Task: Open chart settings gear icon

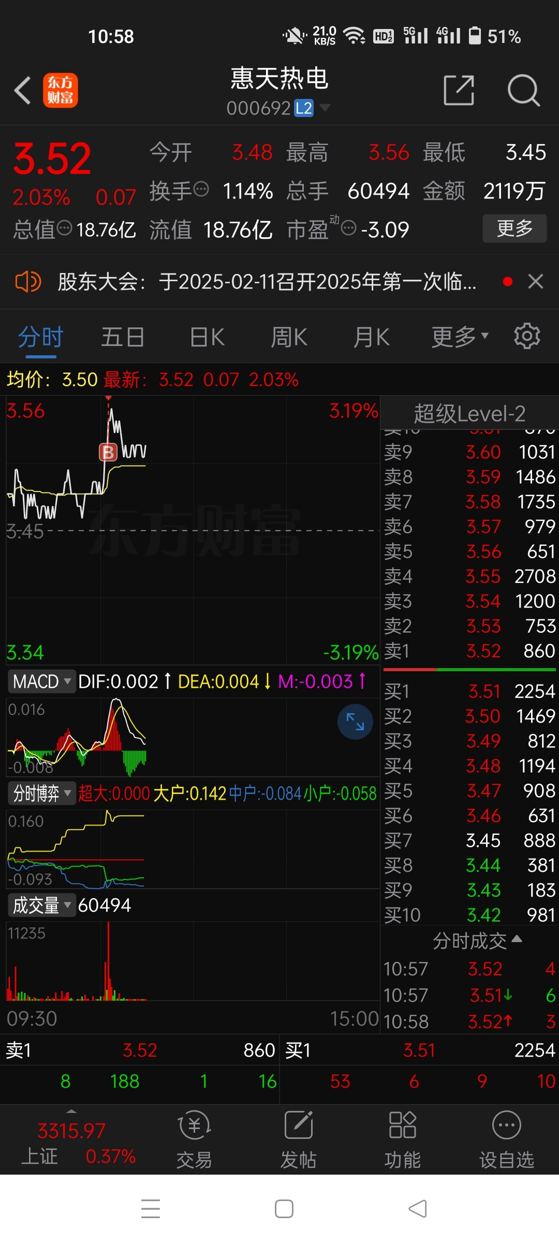Action: (x=527, y=336)
